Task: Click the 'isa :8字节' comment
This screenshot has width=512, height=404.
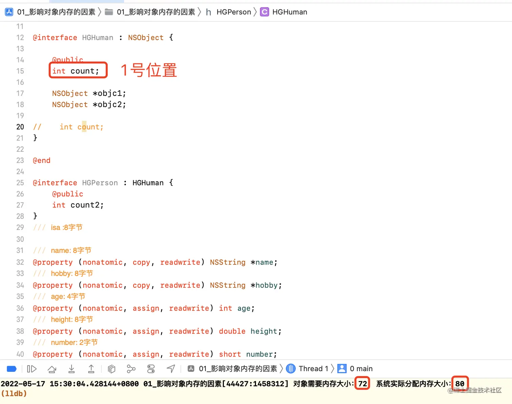Action: 67,227
